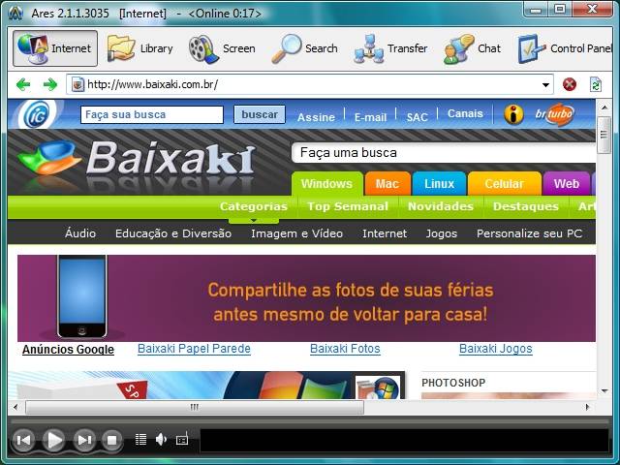
Task: Open the Chat section
Action: coord(472,48)
